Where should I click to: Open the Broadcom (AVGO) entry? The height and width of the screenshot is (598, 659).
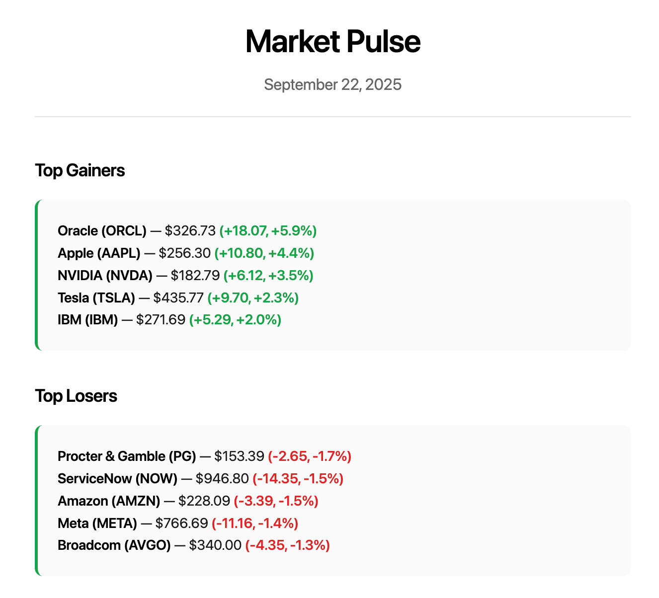coord(114,545)
